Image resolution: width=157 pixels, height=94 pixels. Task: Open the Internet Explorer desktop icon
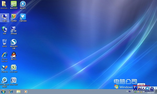coord(4,57)
